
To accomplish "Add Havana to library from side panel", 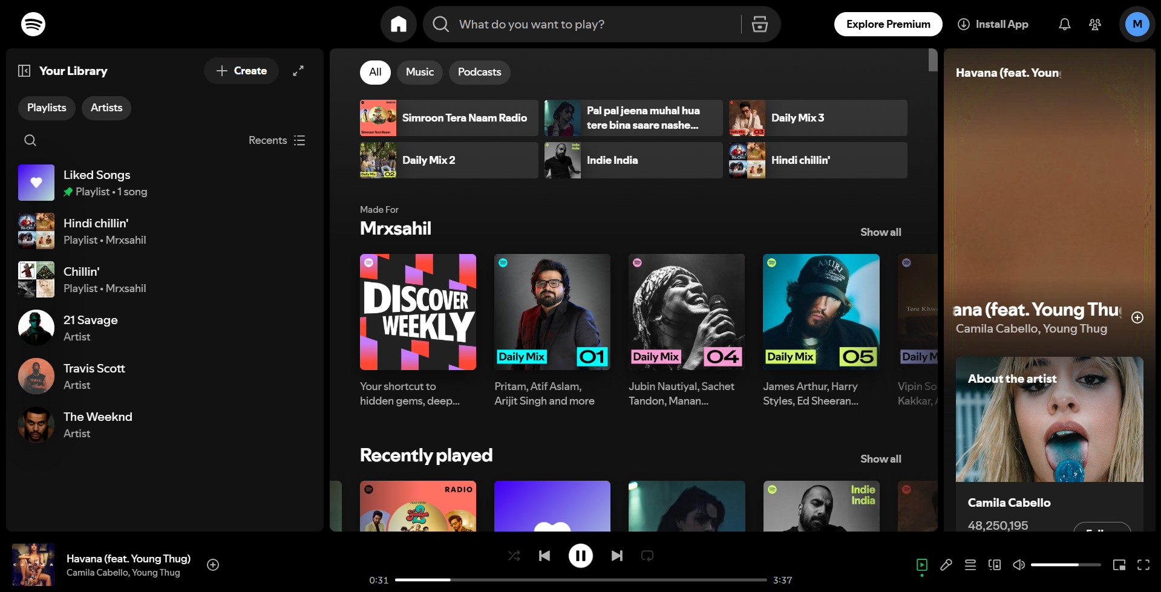I will point(1137,318).
